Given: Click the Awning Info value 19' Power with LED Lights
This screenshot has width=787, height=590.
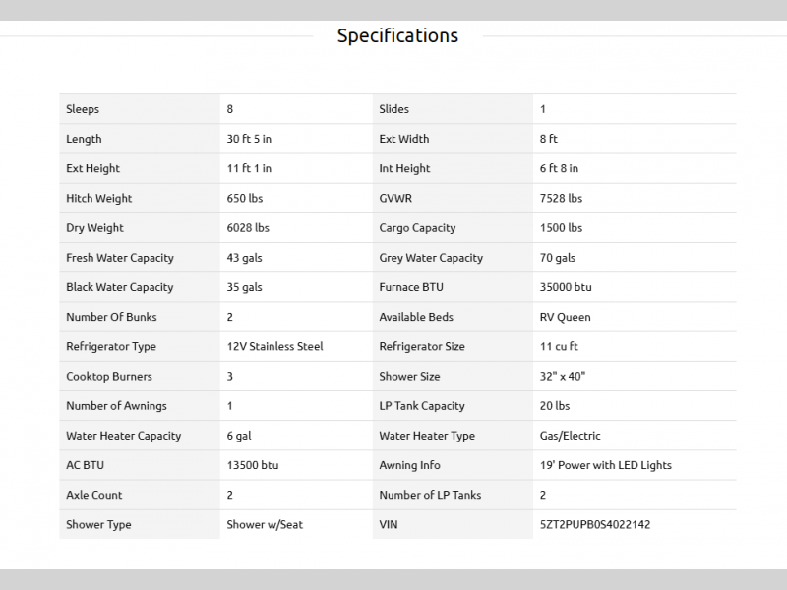Looking at the screenshot, I should [x=606, y=465].
